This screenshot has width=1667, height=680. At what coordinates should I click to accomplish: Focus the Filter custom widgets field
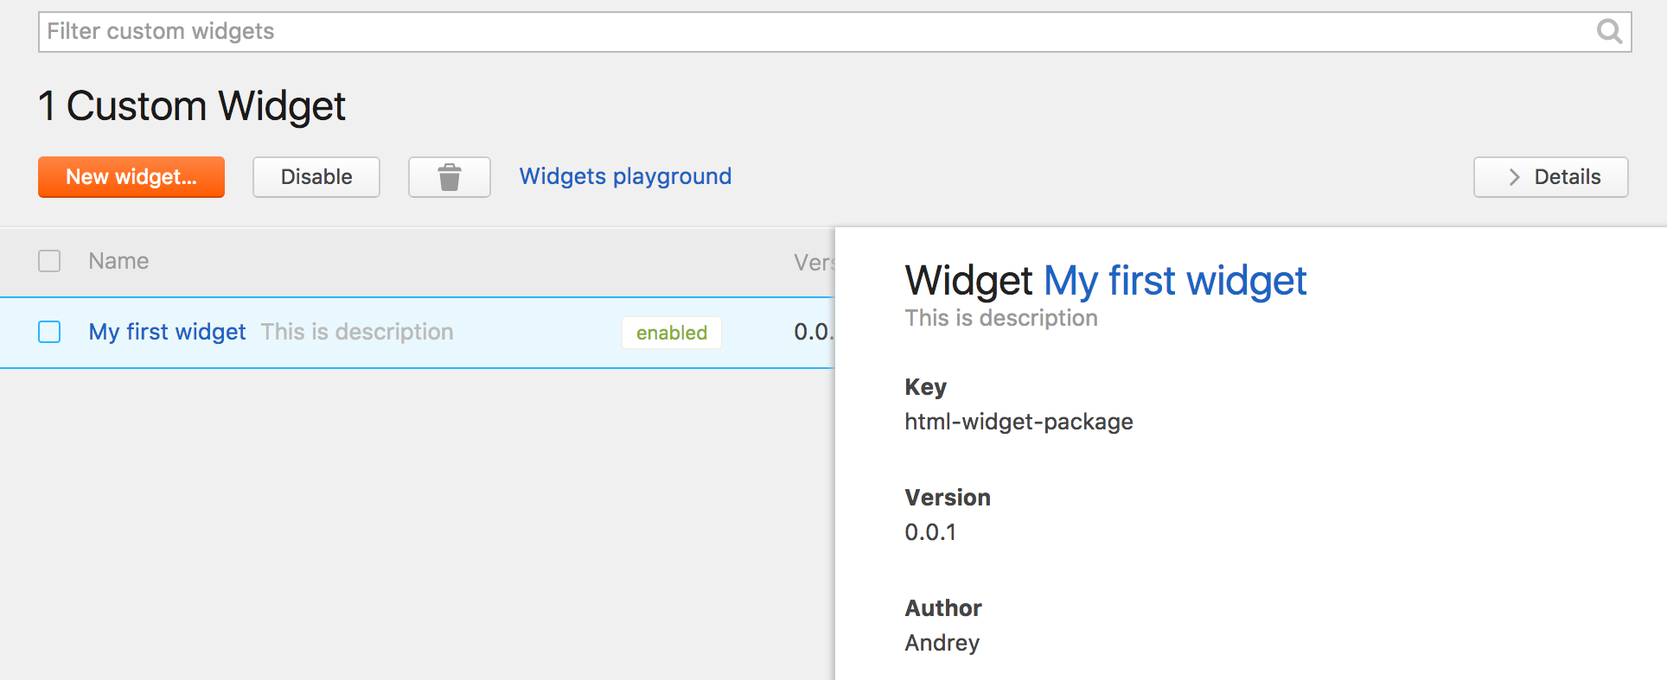(834, 32)
